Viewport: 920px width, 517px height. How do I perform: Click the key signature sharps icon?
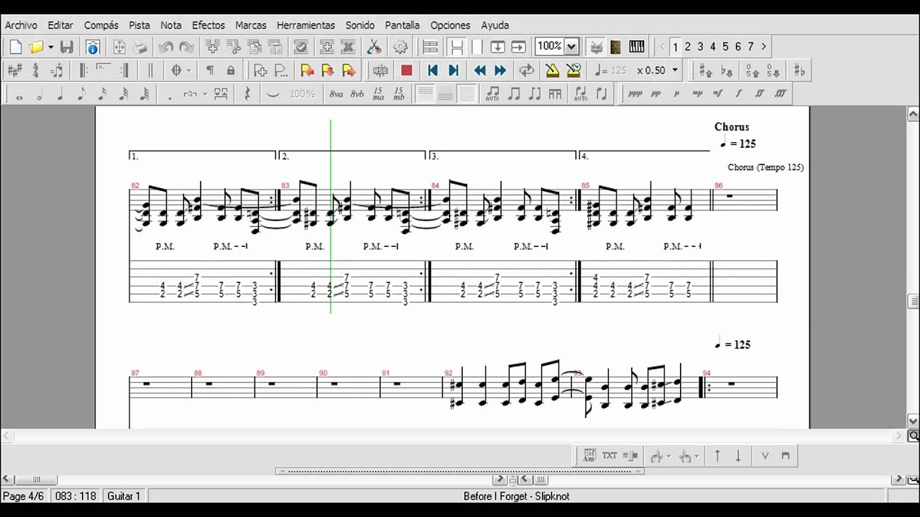click(14, 70)
